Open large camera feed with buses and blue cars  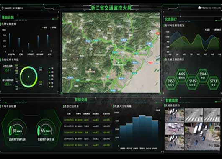[202, 136]
